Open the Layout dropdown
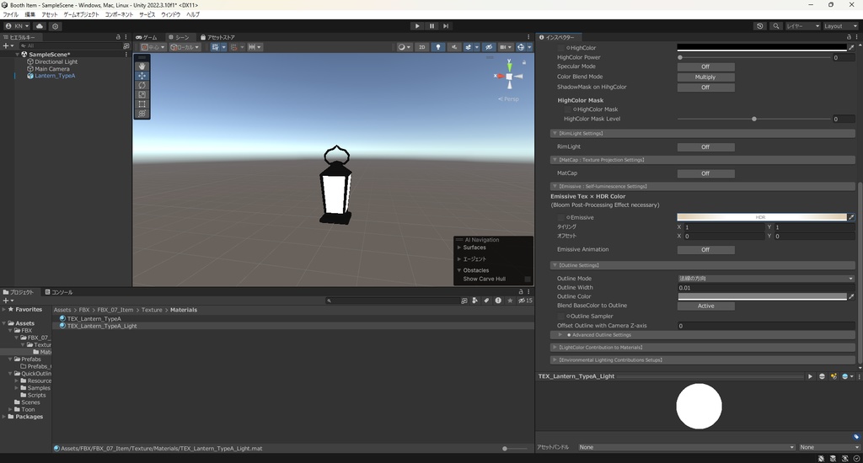This screenshot has height=463, width=863. click(x=840, y=26)
